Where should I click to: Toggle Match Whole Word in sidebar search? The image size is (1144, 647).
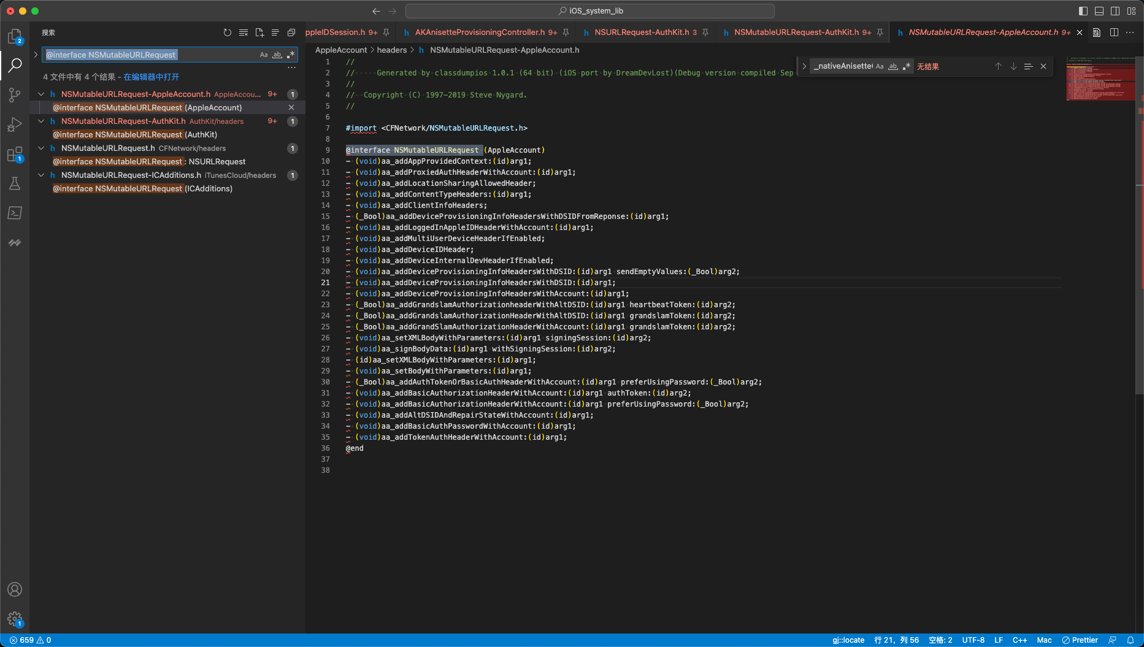tap(277, 55)
